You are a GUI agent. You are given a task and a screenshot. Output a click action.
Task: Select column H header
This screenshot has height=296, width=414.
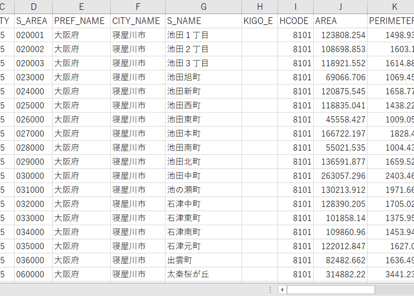[x=260, y=7]
